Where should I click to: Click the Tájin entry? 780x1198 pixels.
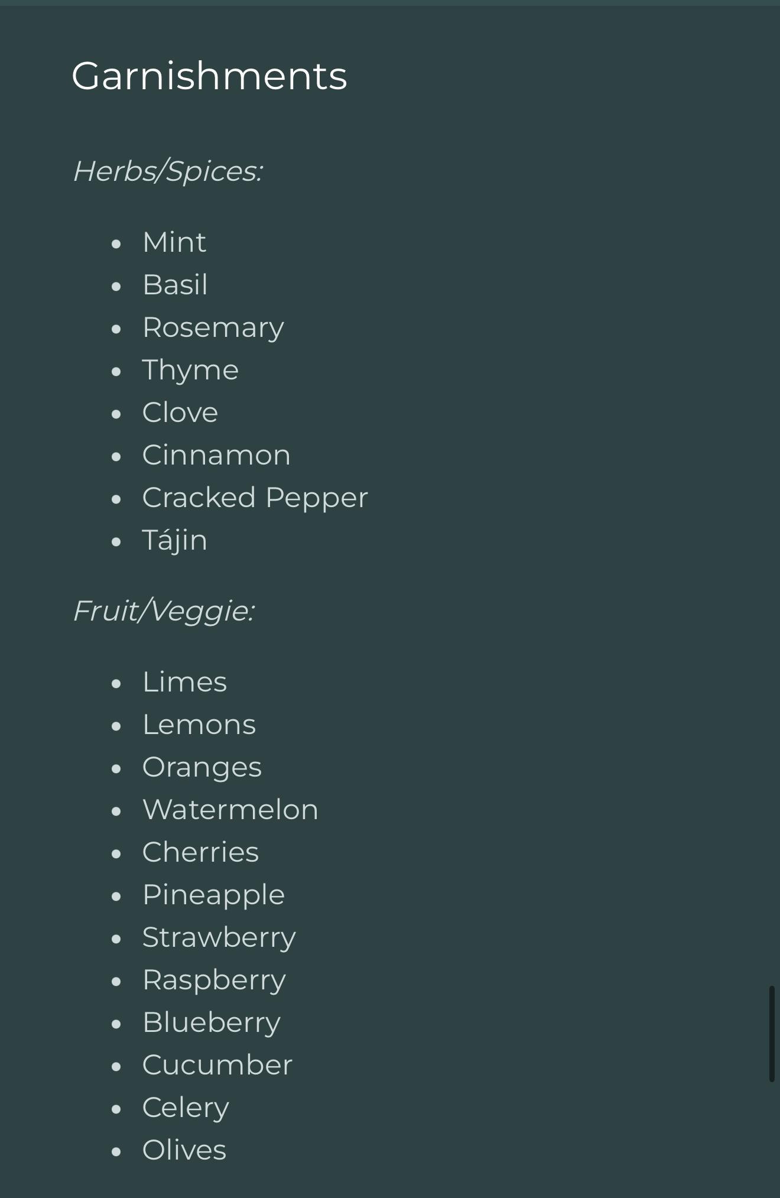point(174,540)
